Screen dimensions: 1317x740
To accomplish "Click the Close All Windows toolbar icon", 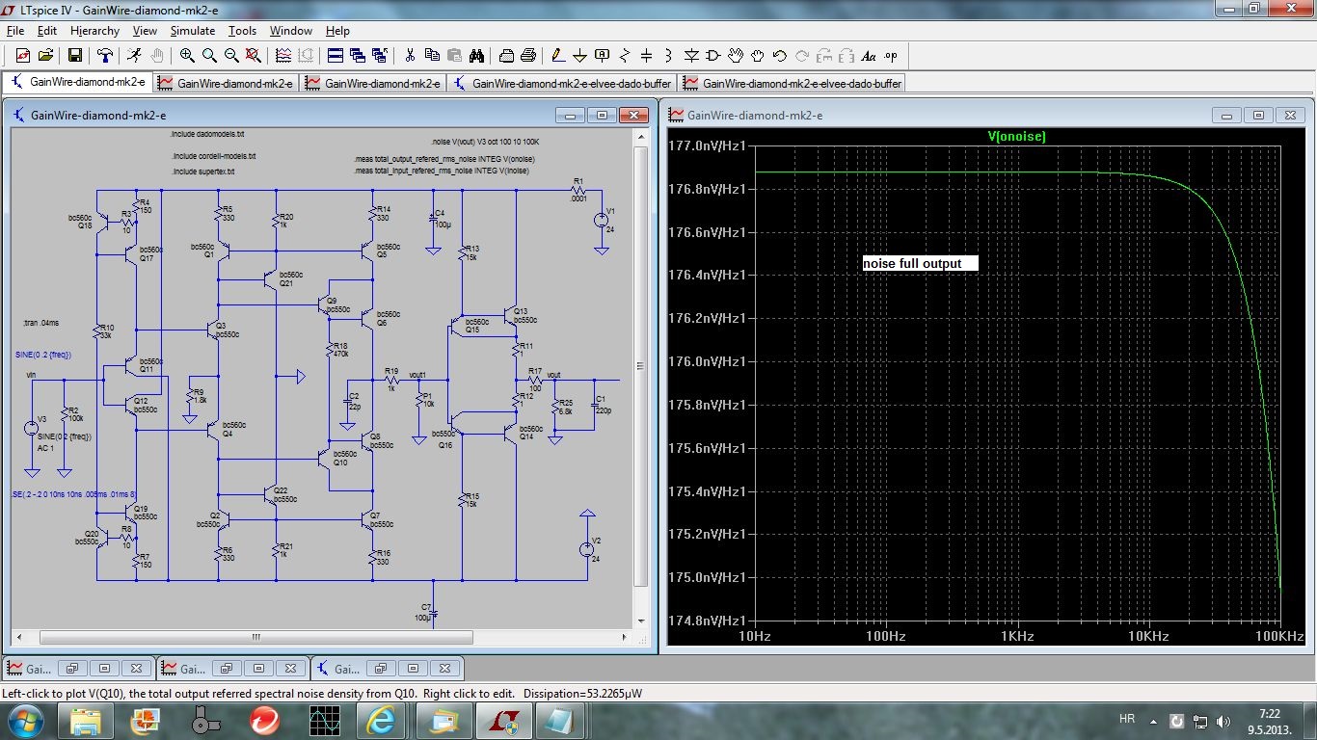I will pyautogui.click(x=380, y=55).
